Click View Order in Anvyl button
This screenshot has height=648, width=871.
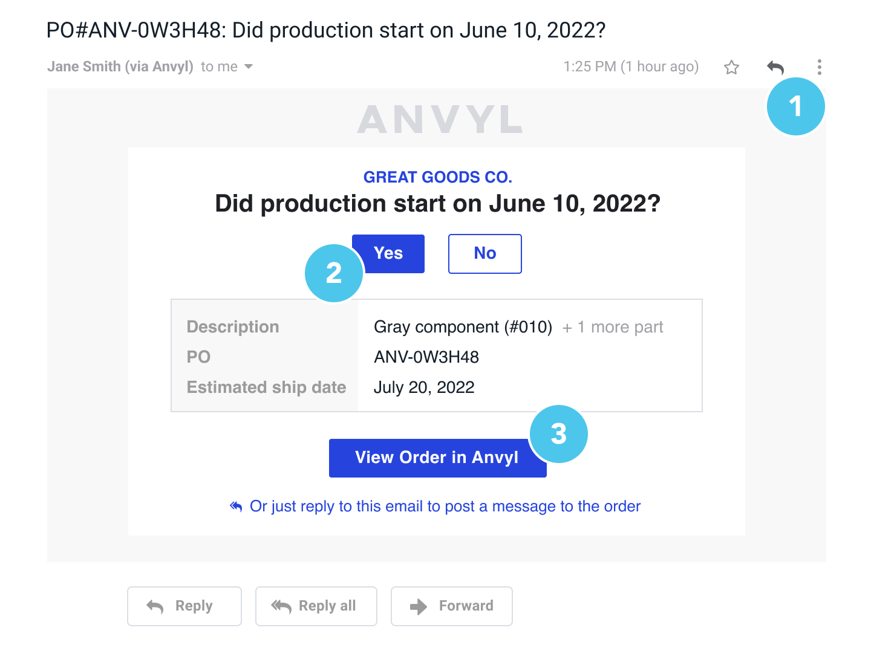[x=437, y=458]
